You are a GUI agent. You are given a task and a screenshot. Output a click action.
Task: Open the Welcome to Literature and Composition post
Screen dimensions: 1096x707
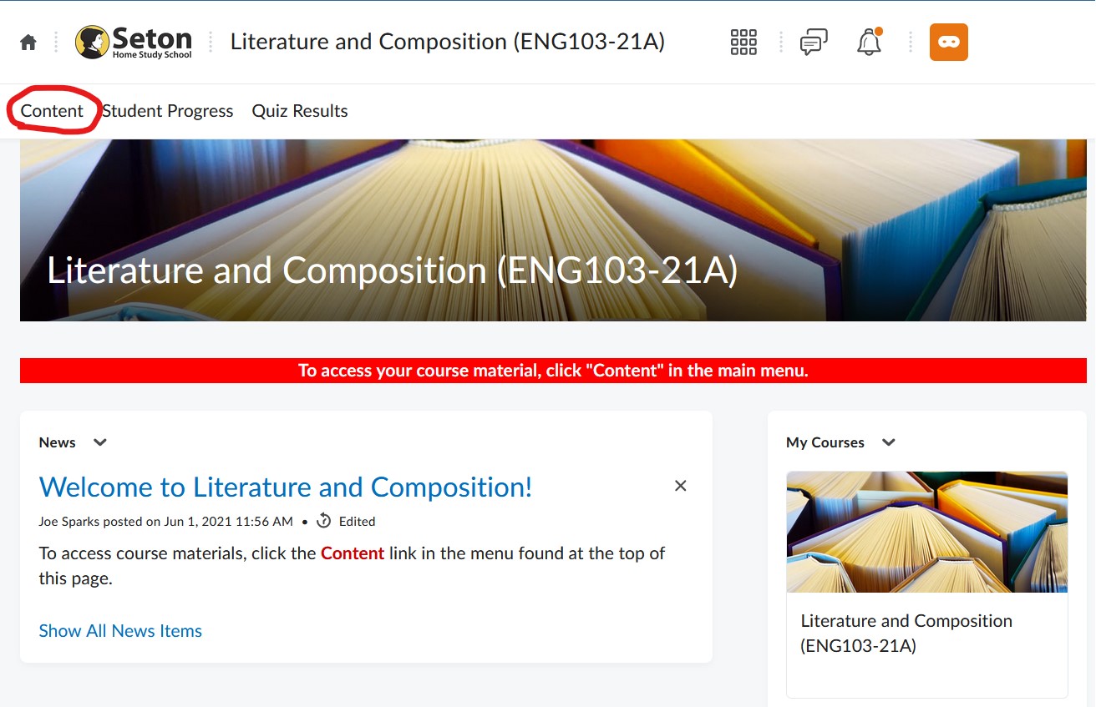pos(286,487)
